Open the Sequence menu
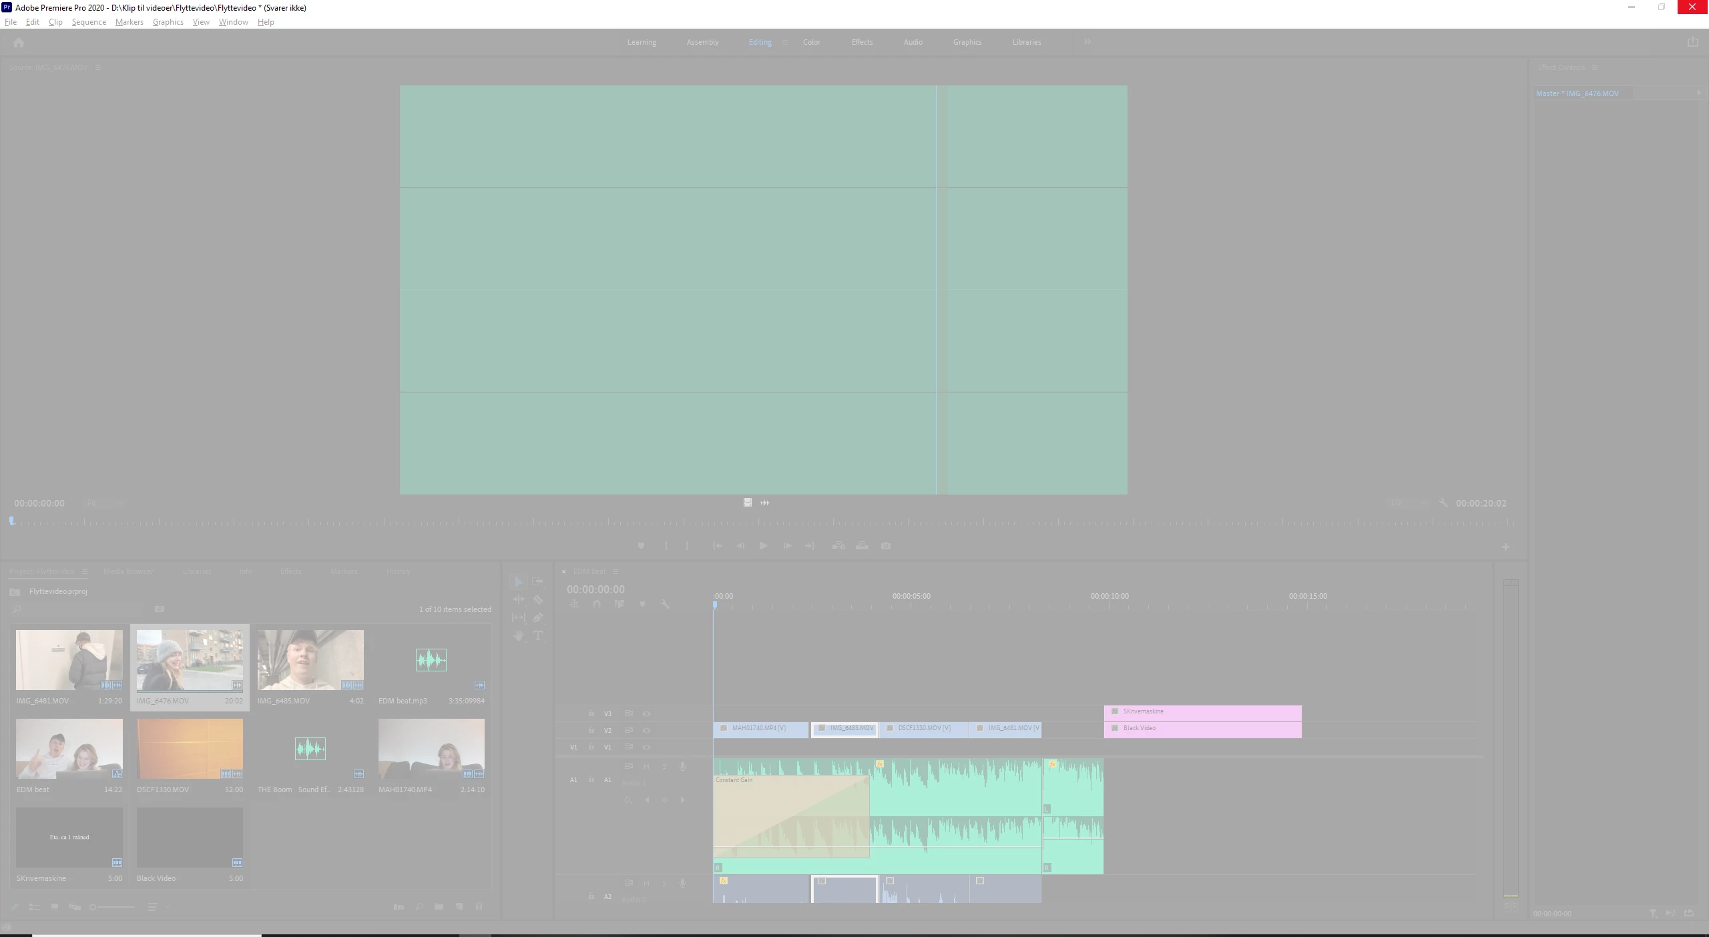This screenshot has width=1709, height=937. coord(89,22)
